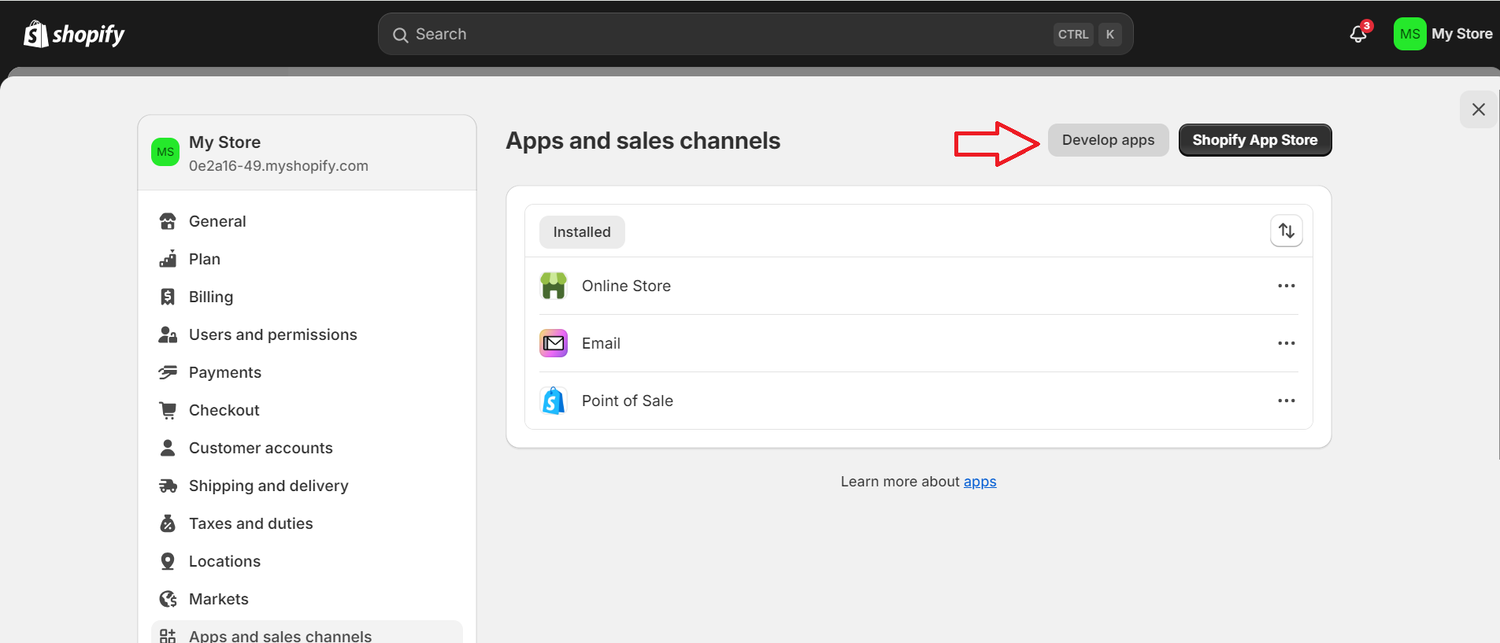Open Markets settings
This screenshot has width=1500, height=643.
[x=307, y=599]
